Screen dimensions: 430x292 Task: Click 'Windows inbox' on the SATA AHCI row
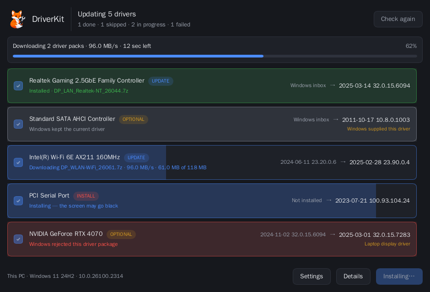[x=311, y=120]
